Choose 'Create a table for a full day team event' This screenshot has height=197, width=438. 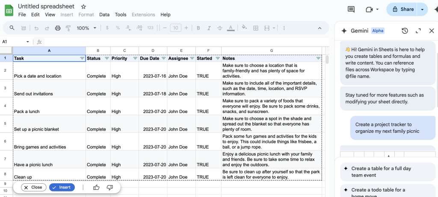click(x=381, y=172)
